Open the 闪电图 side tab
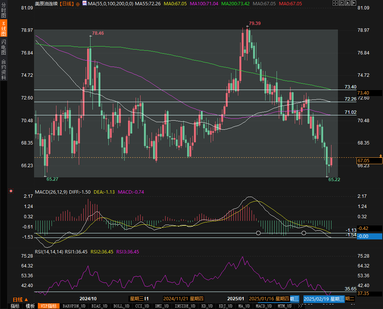Screen dimensions: 383x309 click(3, 47)
